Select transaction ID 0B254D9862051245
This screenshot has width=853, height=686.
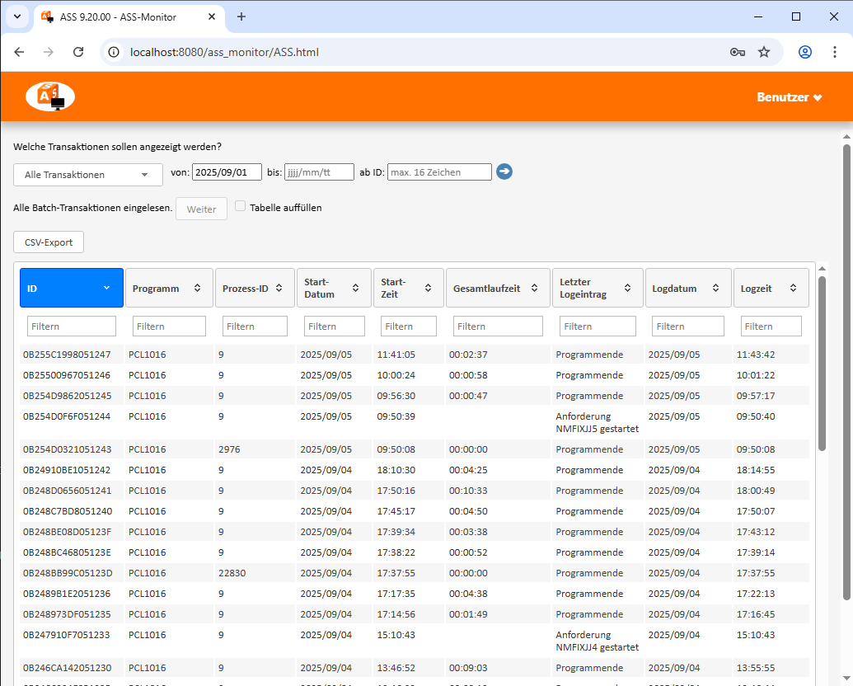(67, 396)
